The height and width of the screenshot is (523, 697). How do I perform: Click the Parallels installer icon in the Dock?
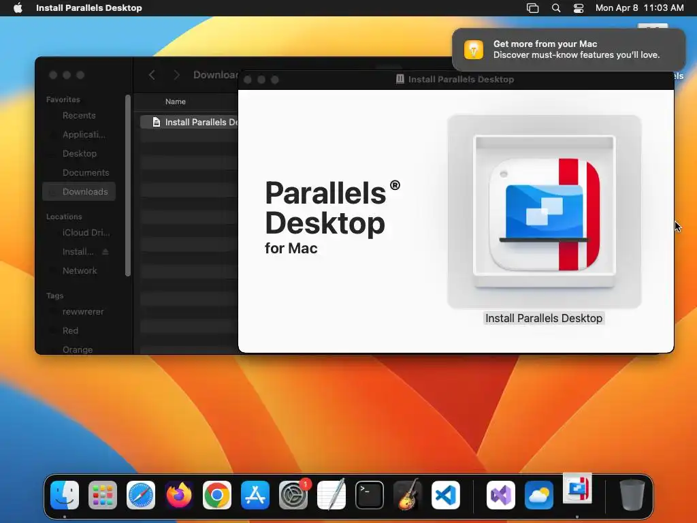pos(577,488)
